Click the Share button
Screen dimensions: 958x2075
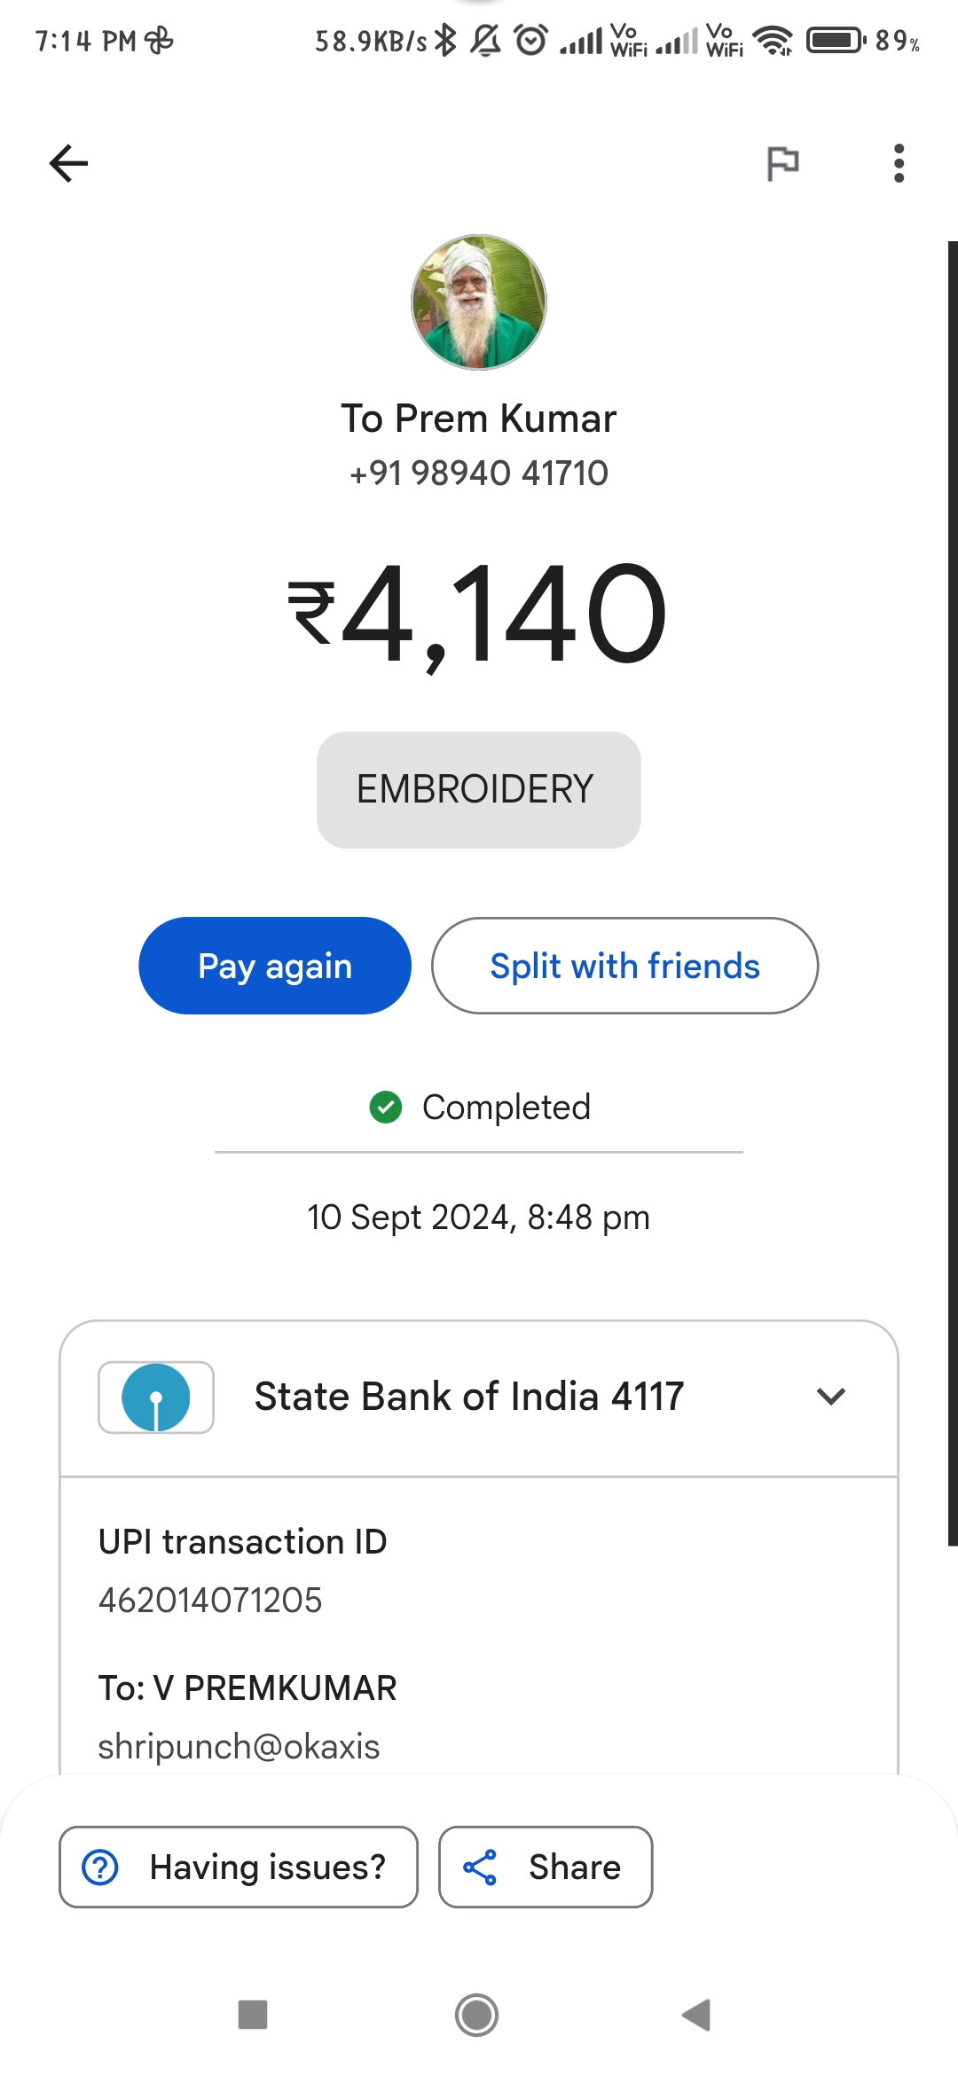tap(546, 1867)
